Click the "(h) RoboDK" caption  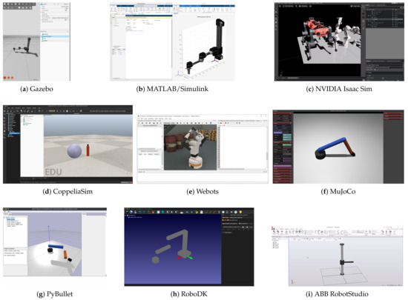pos(189,294)
